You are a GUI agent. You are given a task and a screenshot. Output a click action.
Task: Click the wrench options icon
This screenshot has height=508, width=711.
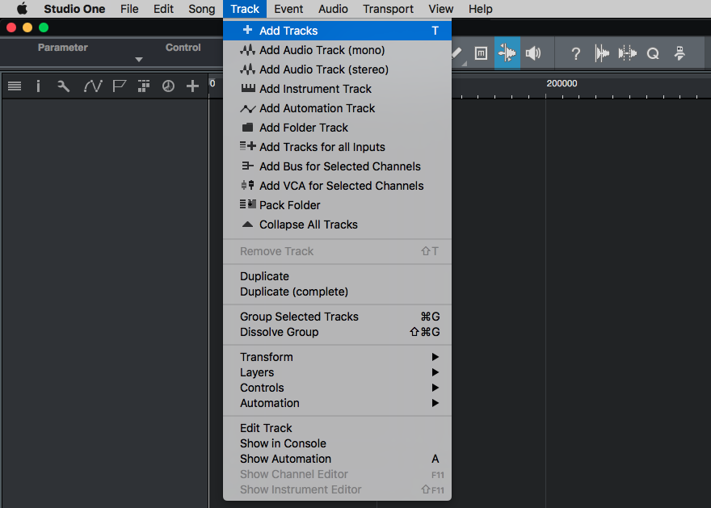[x=64, y=86]
